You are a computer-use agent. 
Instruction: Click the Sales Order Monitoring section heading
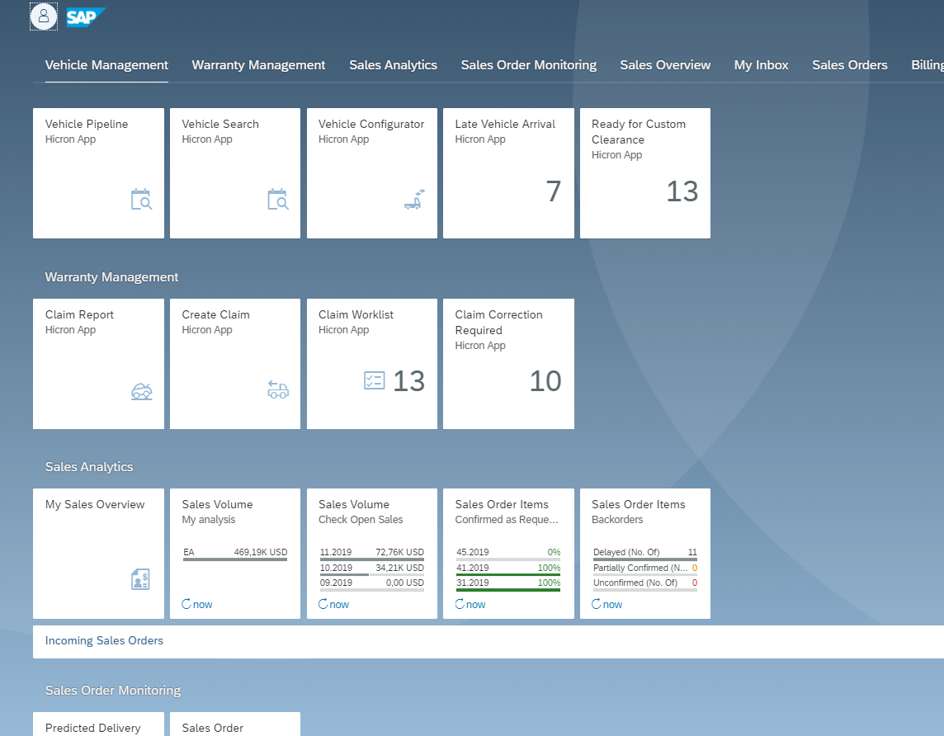tap(112, 691)
